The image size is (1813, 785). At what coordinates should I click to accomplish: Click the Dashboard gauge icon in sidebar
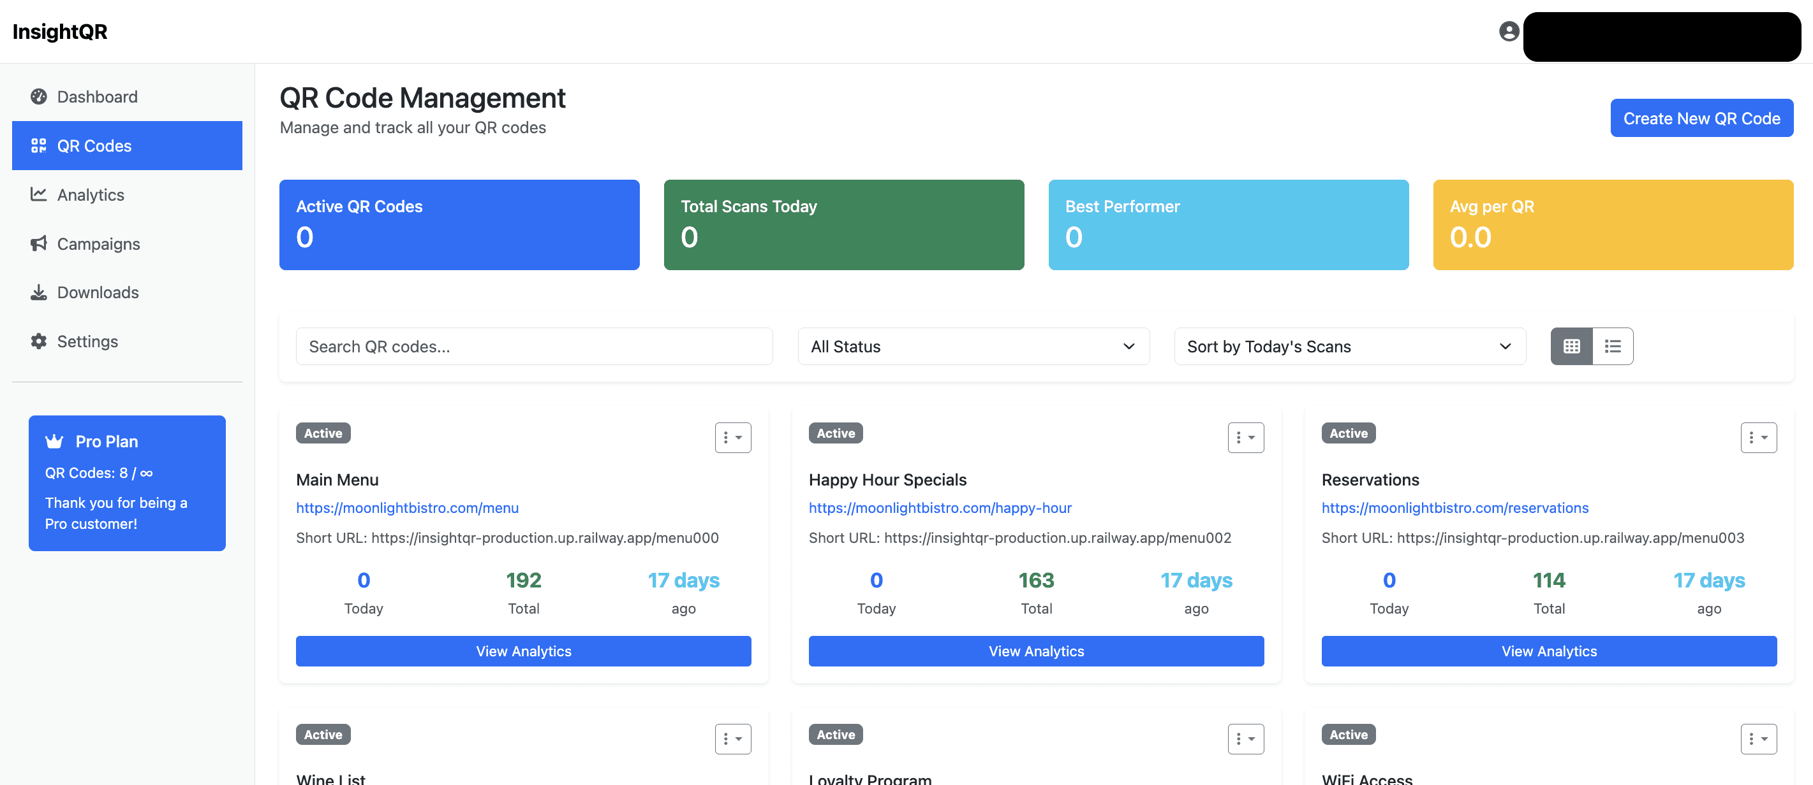pyautogui.click(x=39, y=96)
